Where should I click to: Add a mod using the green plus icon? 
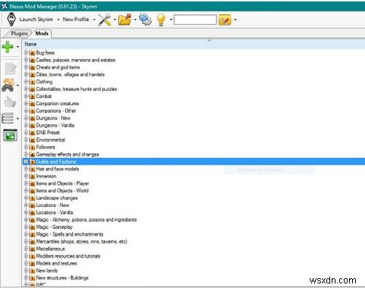pos(8,47)
